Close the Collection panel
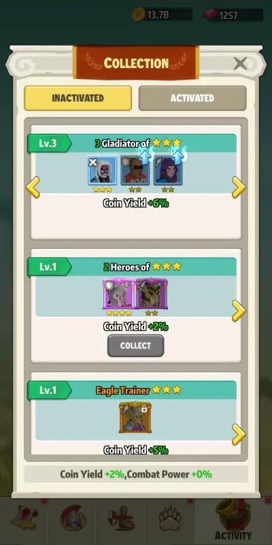The width and height of the screenshot is (272, 545). point(240,63)
